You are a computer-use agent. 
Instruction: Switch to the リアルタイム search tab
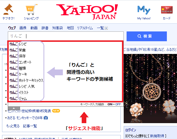tap(85, 28)
